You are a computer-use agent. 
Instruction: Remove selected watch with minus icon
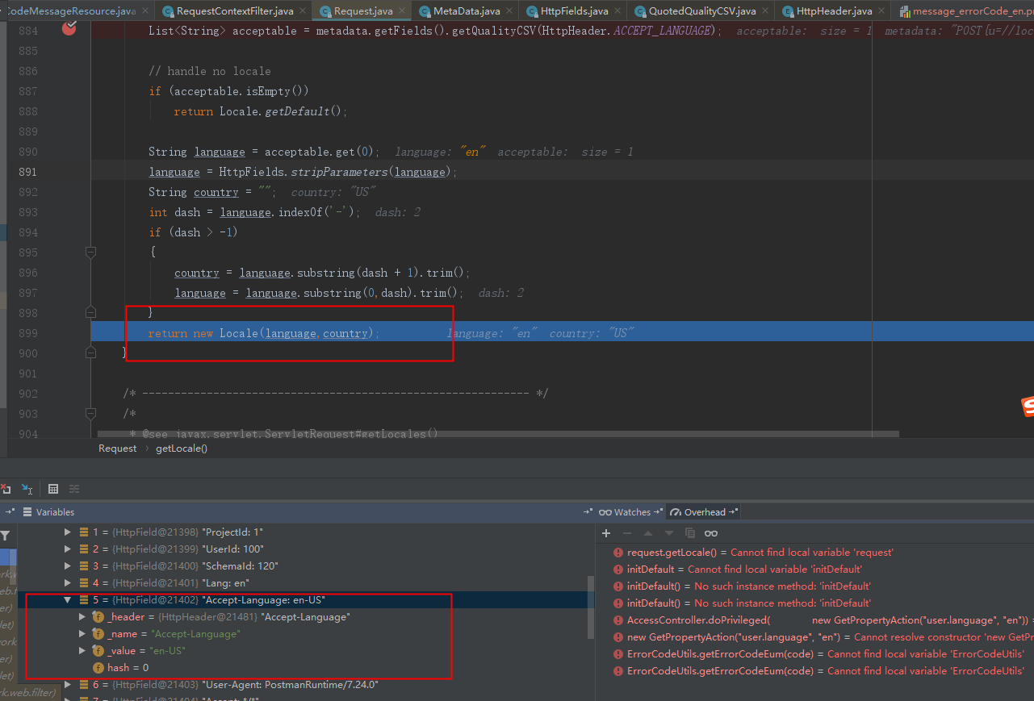(x=627, y=533)
